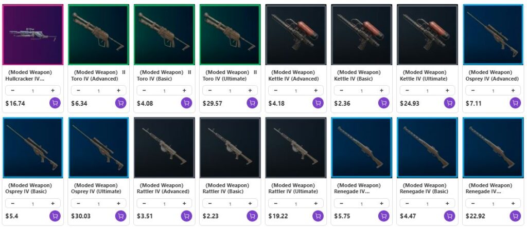Click cart icon for Toro IV (Advanced)

click(x=120, y=103)
